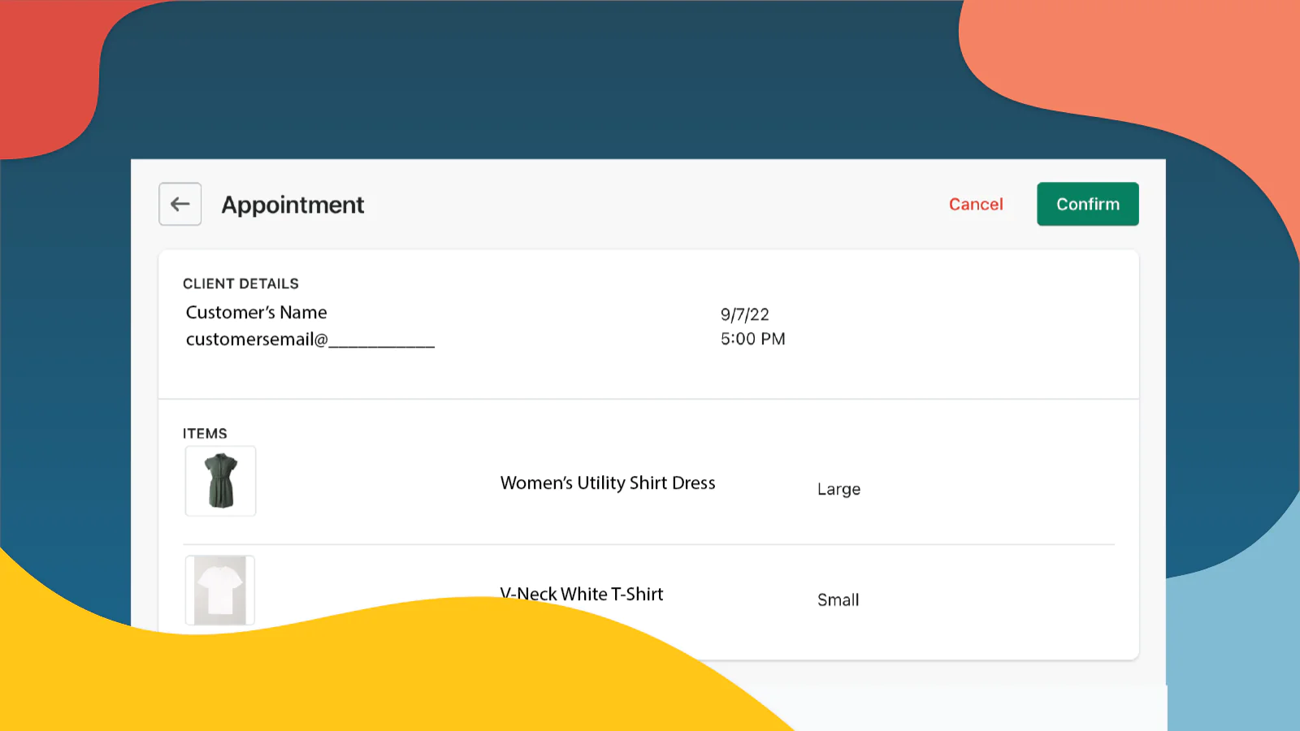Confirm the appointment
This screenshot has height=731, width=1300.
pos(1088,204)
